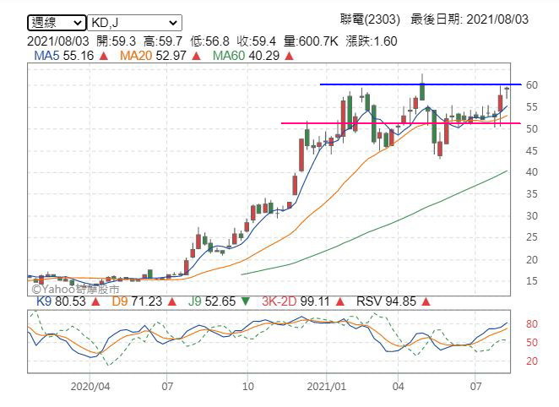Click the 高:59.7 high price
559x407 pixels.
coord(163,41)
